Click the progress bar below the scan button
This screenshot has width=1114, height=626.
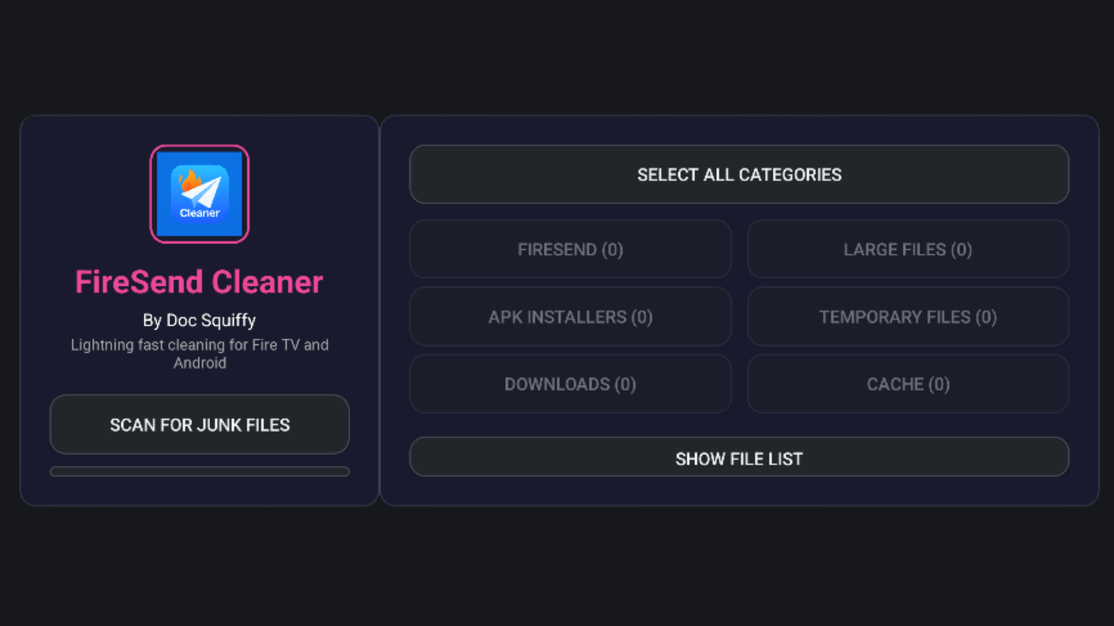click(200, 472)
